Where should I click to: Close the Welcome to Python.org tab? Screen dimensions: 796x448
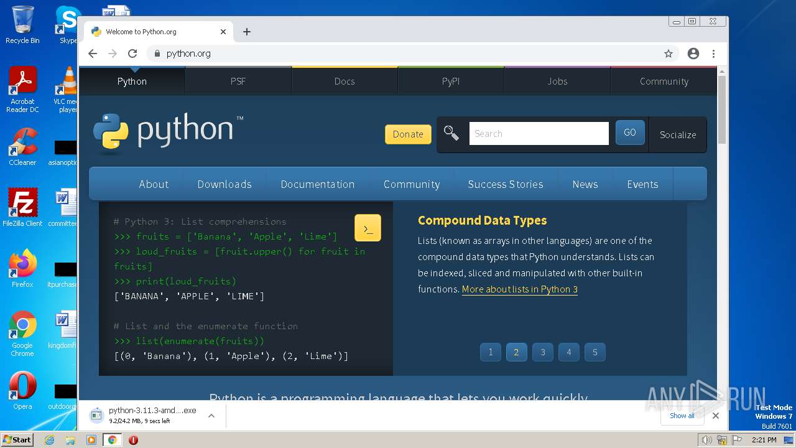(223, 32)
